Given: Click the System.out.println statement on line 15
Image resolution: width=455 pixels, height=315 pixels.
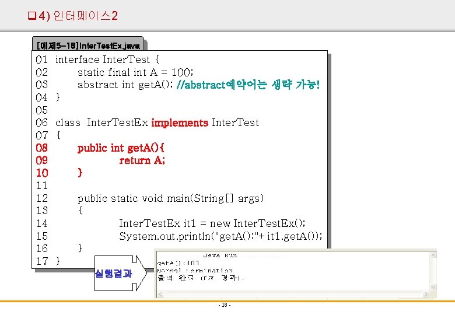Looking at the screenshot, I should [x=220, y=236].
